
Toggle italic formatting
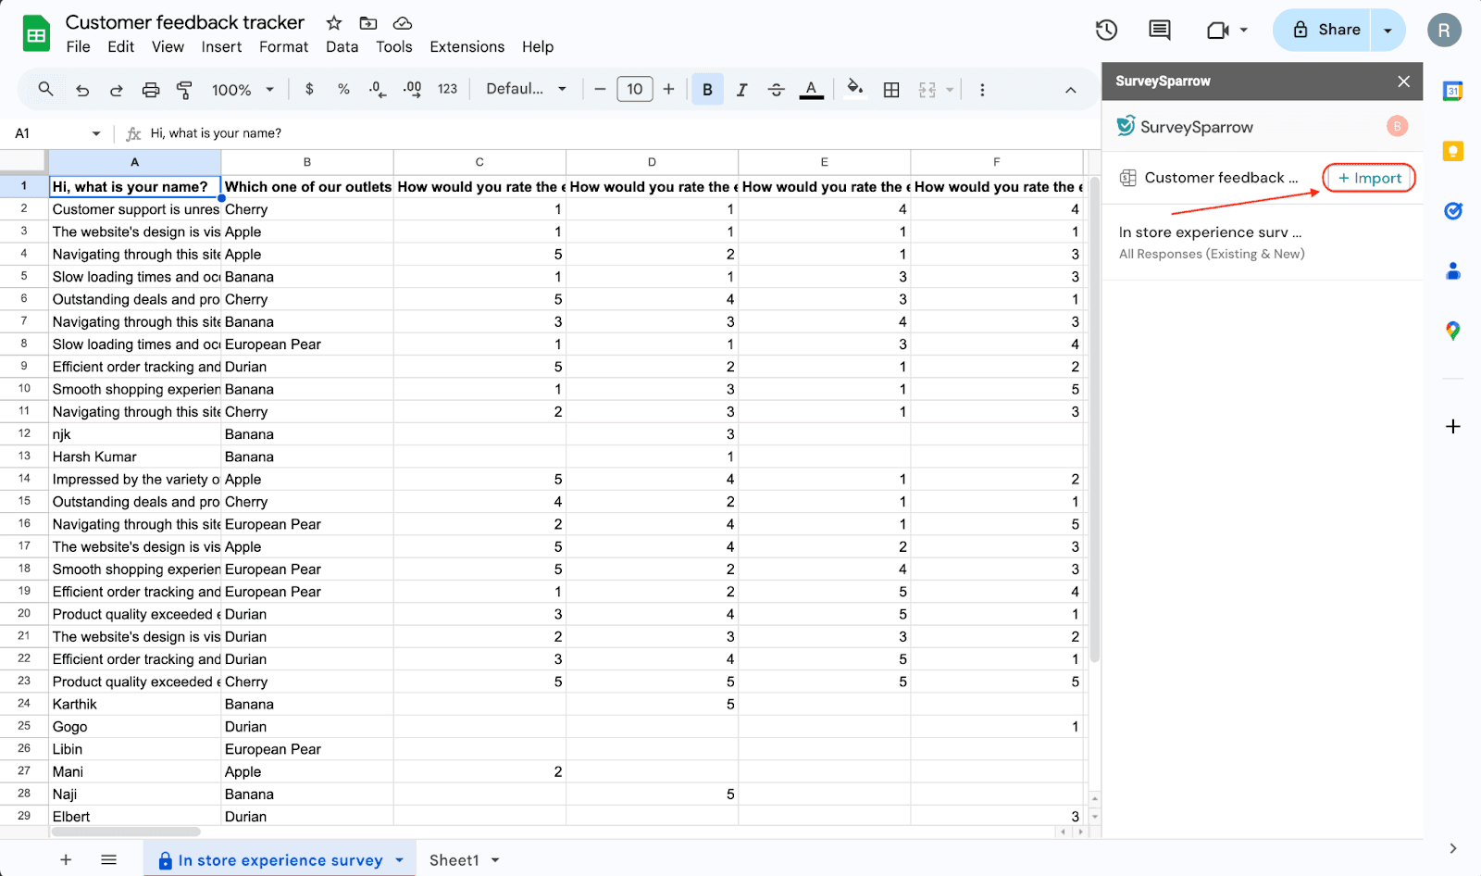click(741, 90)
